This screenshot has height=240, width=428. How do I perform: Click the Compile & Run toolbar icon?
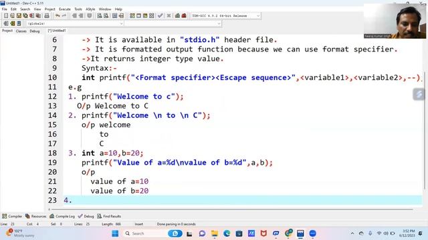(x=145, y=16)
